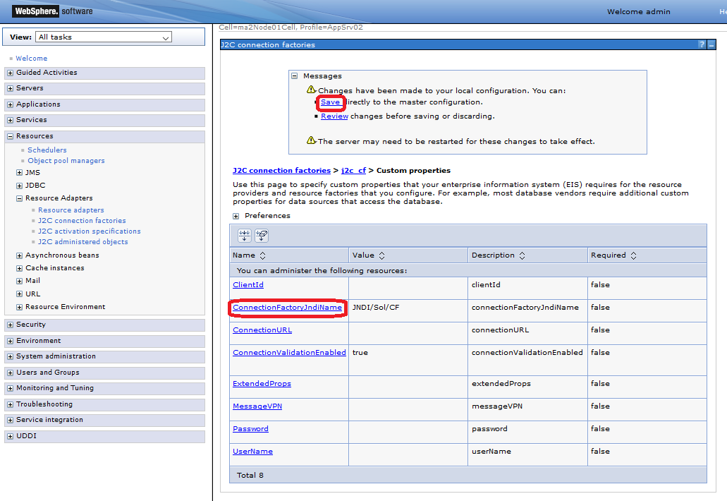Click the Review changes link
The width and height of the screenshot is (727, 501).
tap(334, 116)
